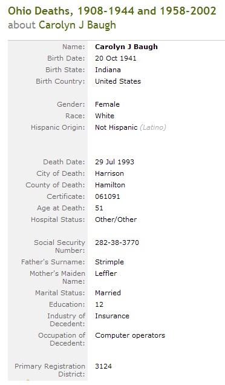Select the registration district number 3124
Viewport: 225px width, 385px height.
click(x=103, y=366)
